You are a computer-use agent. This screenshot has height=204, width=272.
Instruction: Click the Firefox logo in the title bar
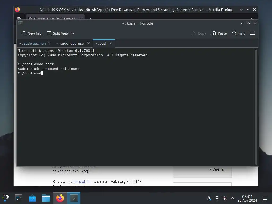tap(17, 10)
